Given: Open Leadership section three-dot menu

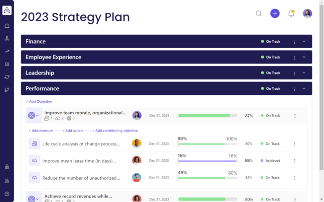Looking at the screenshot, I should [295, 73].
